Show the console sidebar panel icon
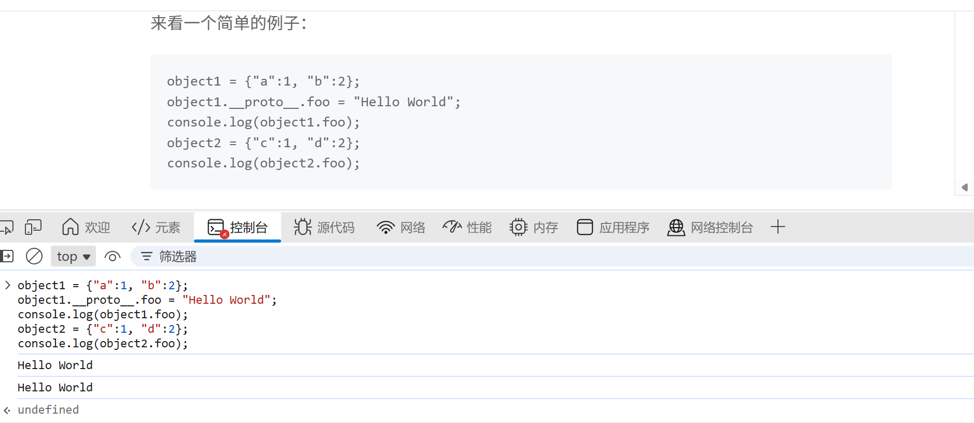 [x=7, y=256]
